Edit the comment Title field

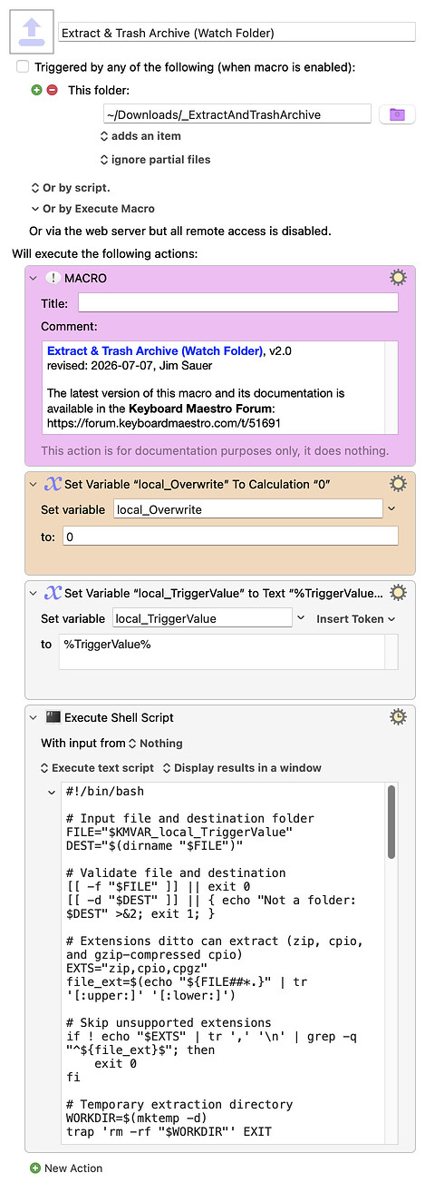(x=237, y=303)
